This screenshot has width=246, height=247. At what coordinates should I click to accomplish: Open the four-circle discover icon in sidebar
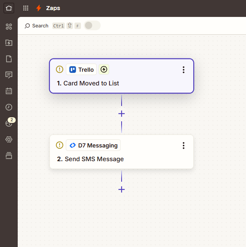pos(9,27)
